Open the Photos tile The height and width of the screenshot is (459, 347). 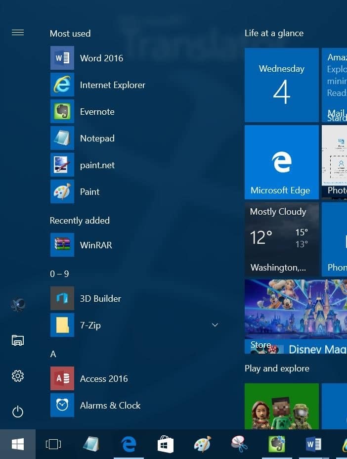tap(334, 162)
